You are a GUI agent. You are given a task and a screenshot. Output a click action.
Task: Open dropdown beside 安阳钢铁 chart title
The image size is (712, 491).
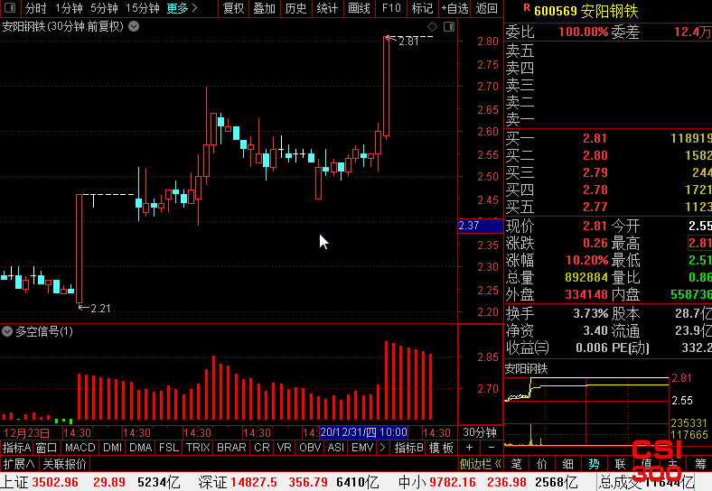coord(134,26)
